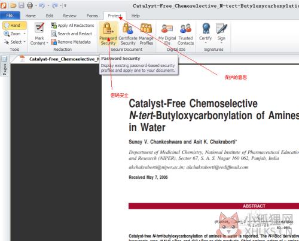
Task: Expand the Mark Content dropdown arrow
Action: (47, 43)
